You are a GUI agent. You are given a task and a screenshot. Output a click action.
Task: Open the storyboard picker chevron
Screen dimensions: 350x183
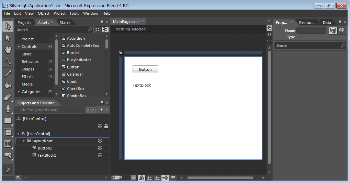88,110
